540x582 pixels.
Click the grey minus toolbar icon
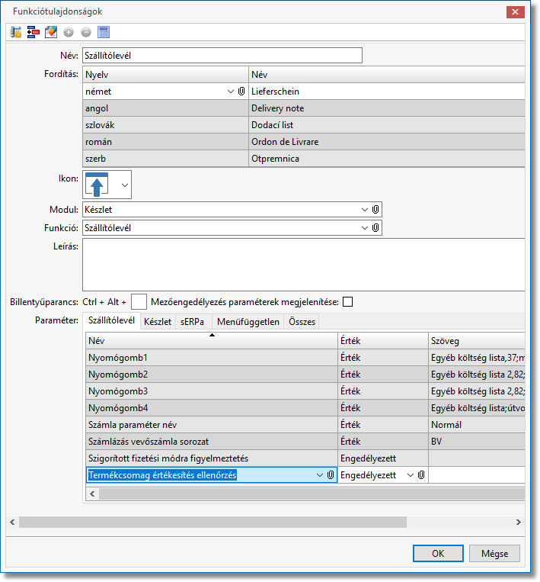(x=85, y=32)
